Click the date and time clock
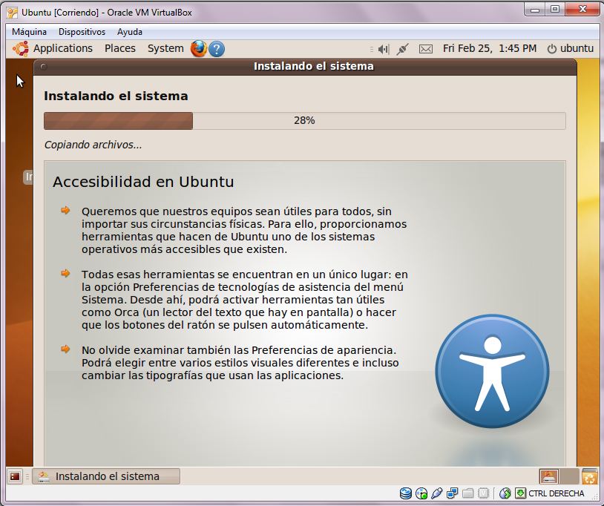 pyautogui.click(x=490, y=48)
